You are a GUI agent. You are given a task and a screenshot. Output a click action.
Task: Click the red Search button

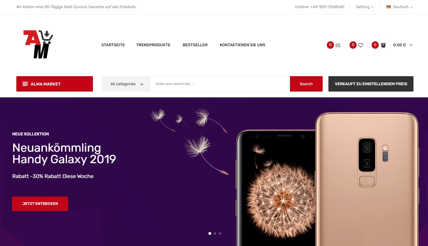pyautogui.click(x=306, y=84)
